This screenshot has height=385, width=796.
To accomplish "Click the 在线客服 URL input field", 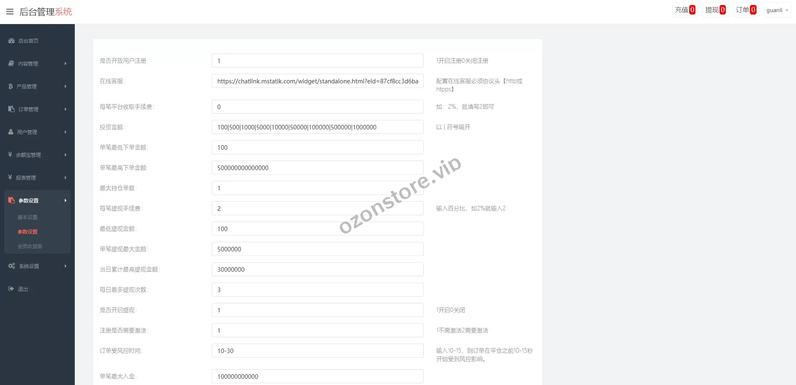I will coord(317,81).
